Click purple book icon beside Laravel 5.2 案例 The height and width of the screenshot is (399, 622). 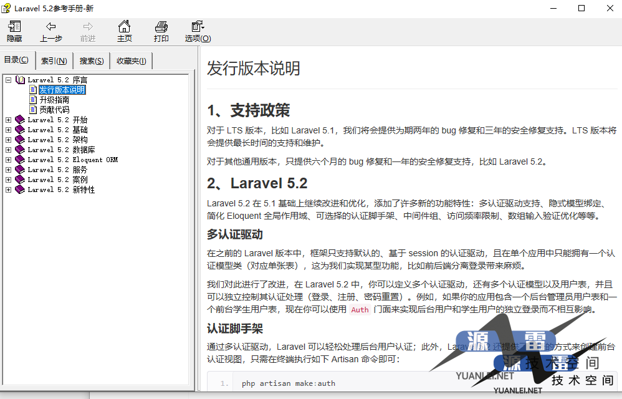(20, 180)
